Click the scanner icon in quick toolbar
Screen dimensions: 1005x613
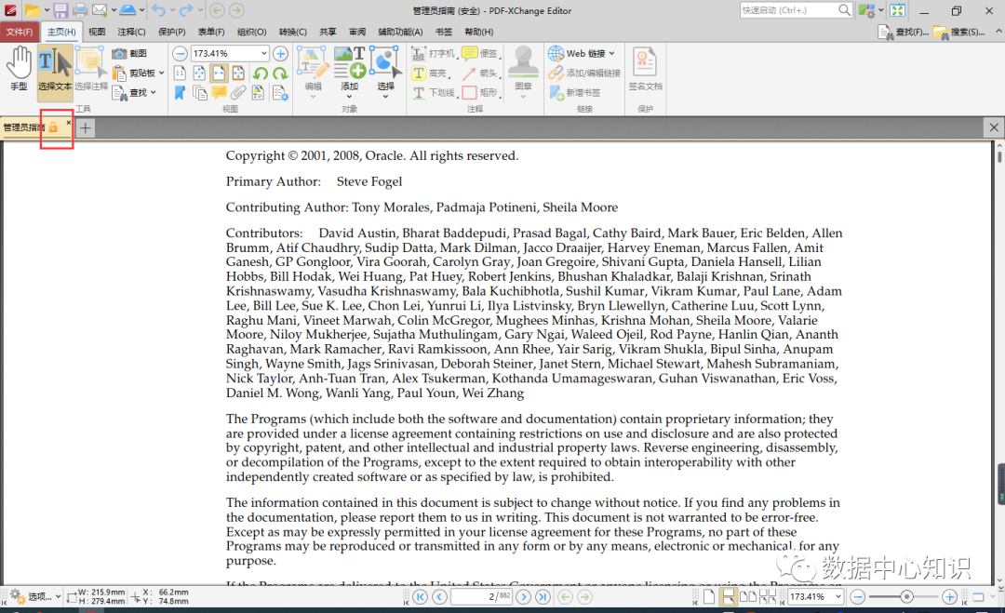[127, 10]
